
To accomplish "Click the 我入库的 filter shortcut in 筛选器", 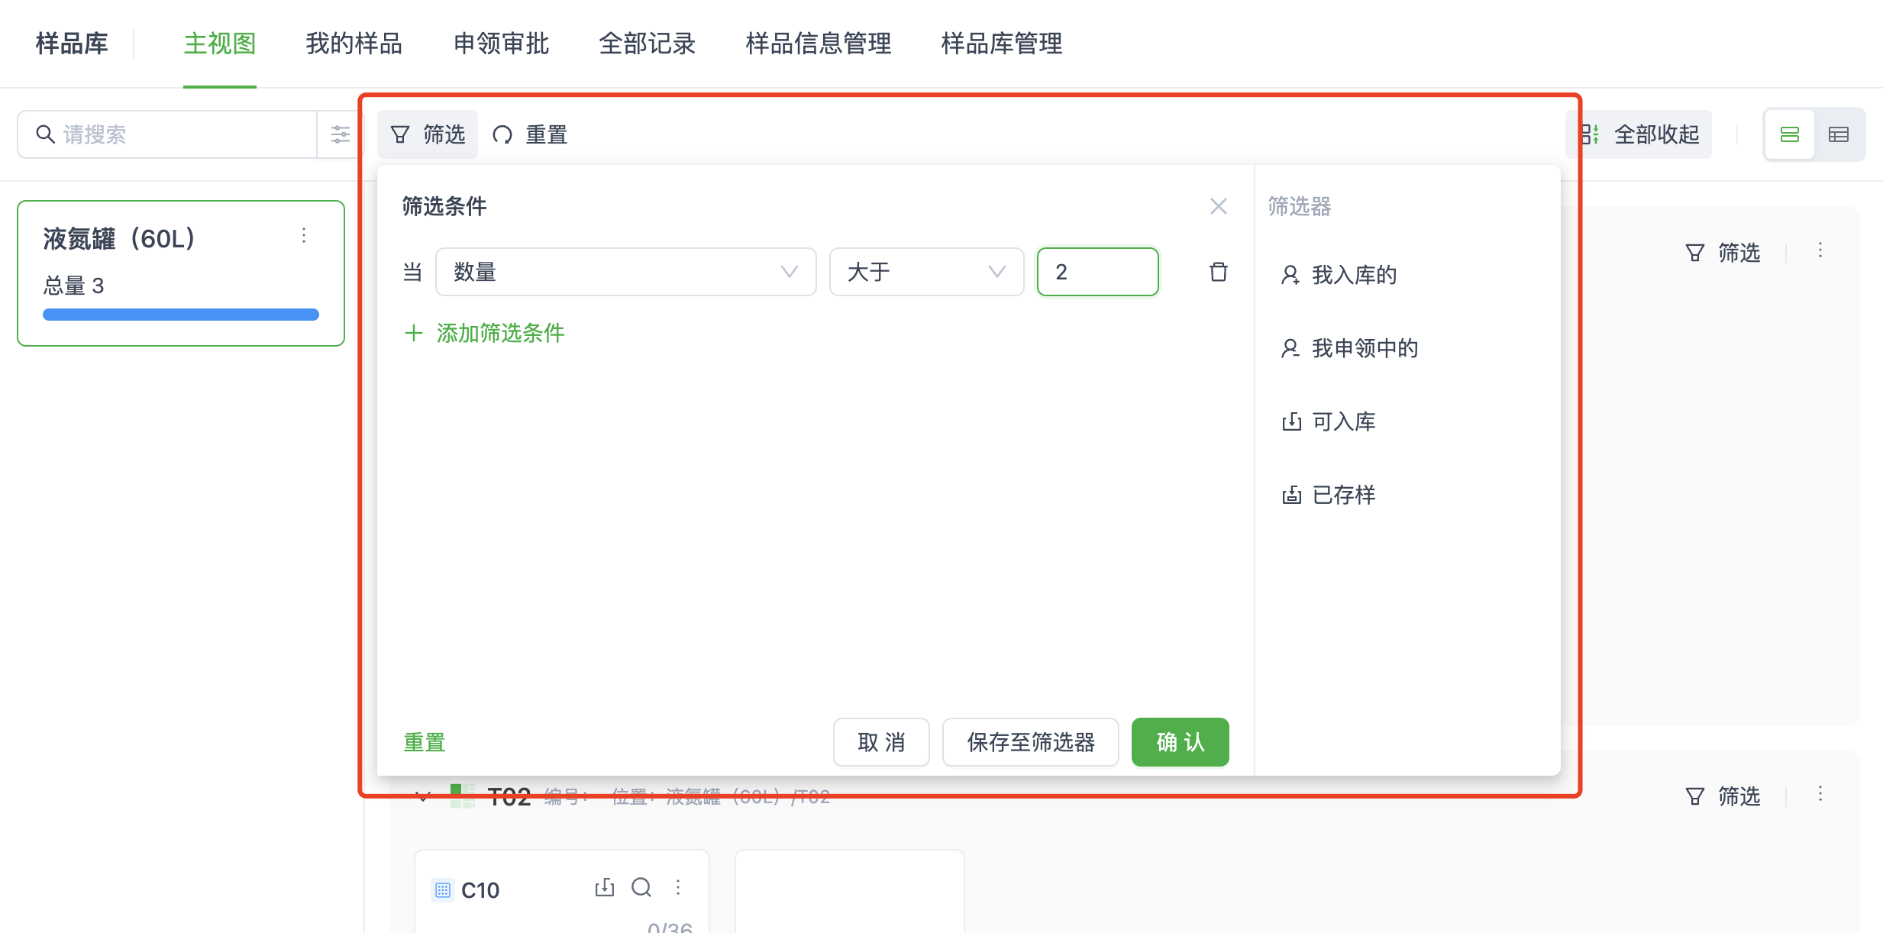I will click(1352, 276).
